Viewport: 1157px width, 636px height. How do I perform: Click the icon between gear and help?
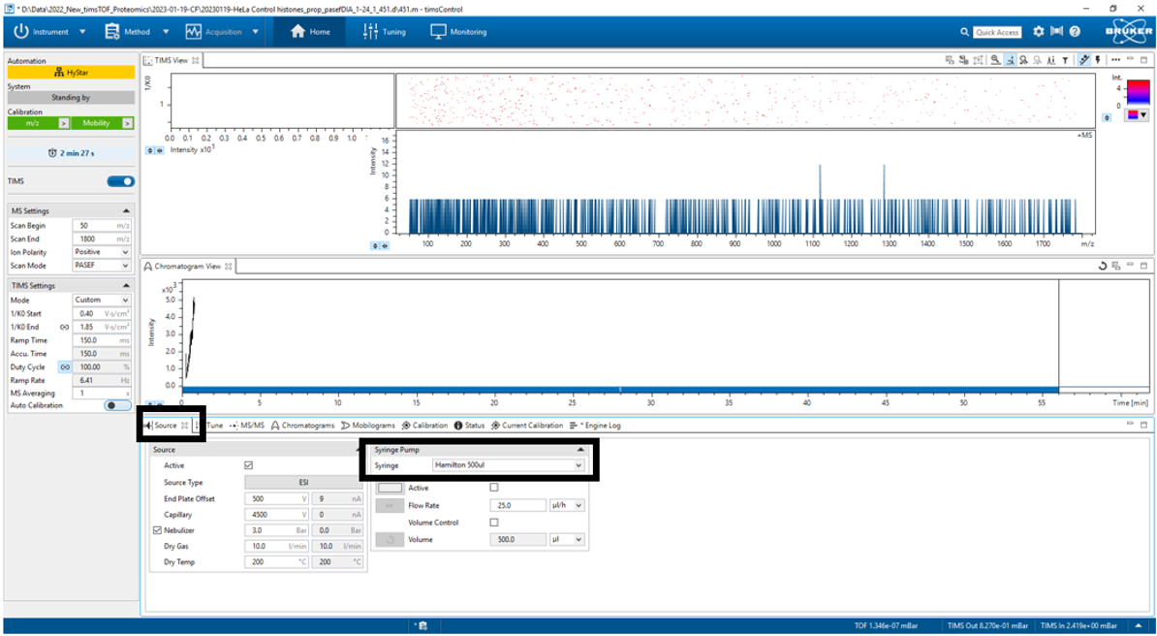[x=1056, y=32]
